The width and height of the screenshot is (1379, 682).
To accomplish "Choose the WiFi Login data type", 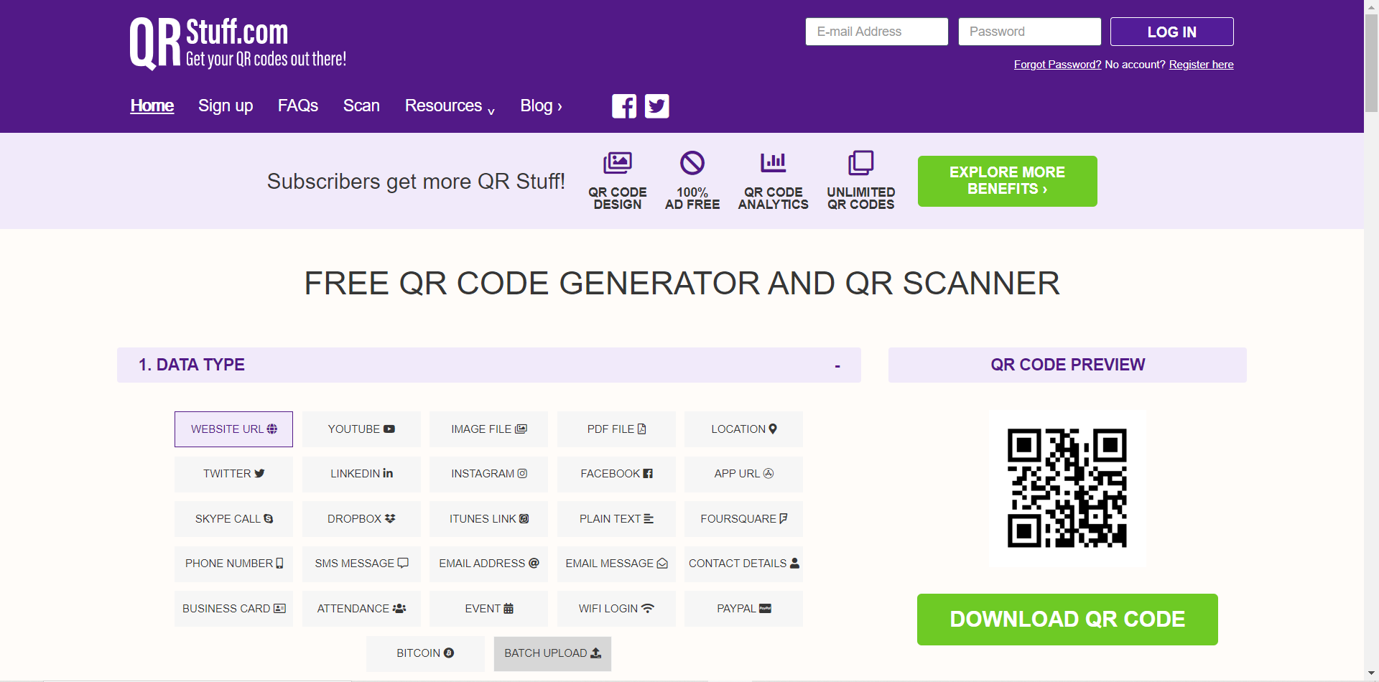I will [x=616, y=609].
